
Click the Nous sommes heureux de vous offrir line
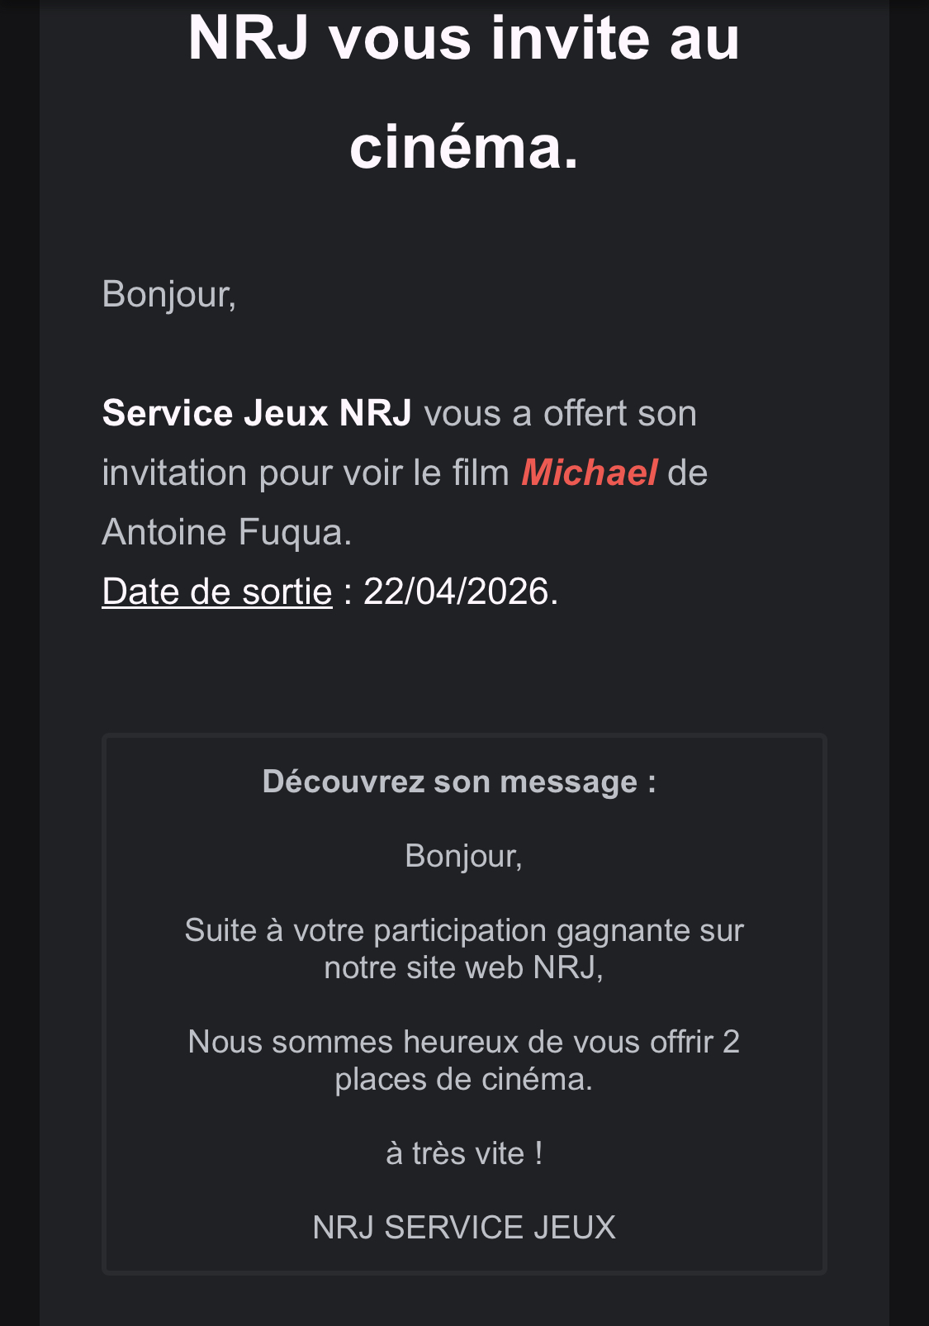click(x=464, y=1042)
